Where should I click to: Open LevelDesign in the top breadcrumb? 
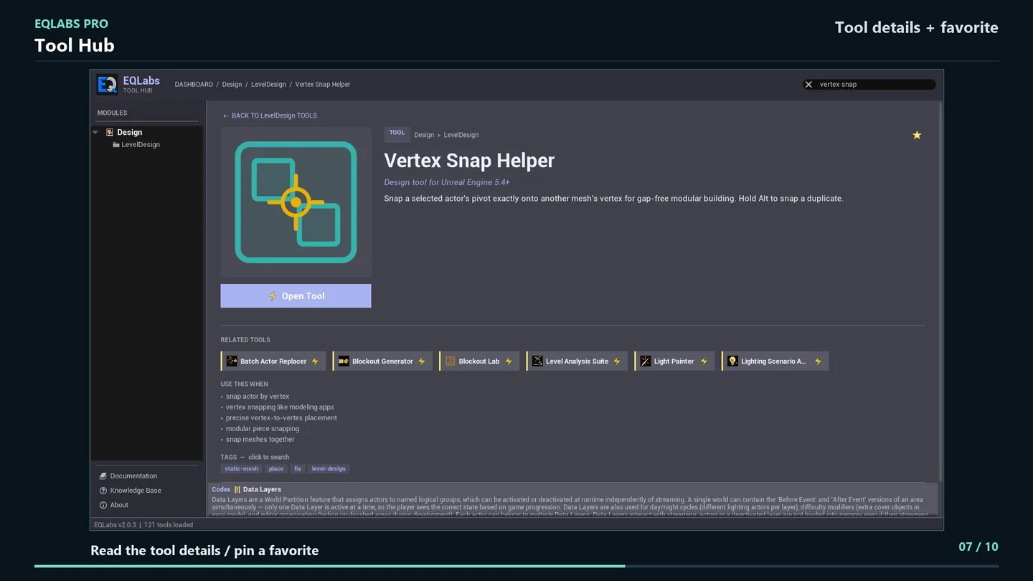point(268,85)
